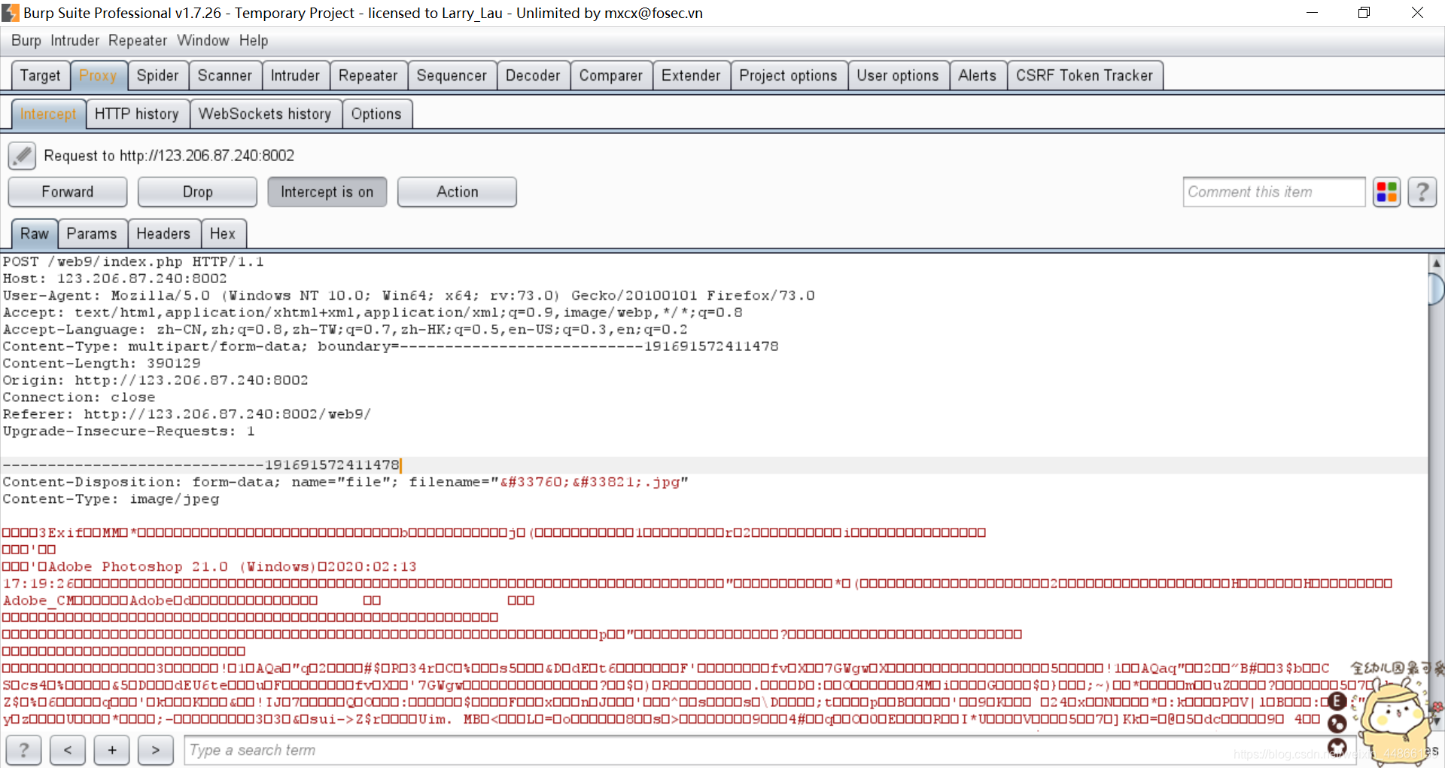Drop the intercepted request
Image resolution: width=1445 pixels, height=768 pixels.
pyautogui.click(x=197, y=192)
